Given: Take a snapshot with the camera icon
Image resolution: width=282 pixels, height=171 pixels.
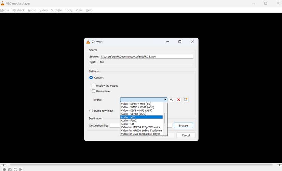Looking at the screenshot, I should click(10, 169).
